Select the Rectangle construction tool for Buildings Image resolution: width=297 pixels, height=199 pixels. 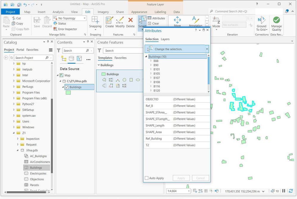point(131,80)
